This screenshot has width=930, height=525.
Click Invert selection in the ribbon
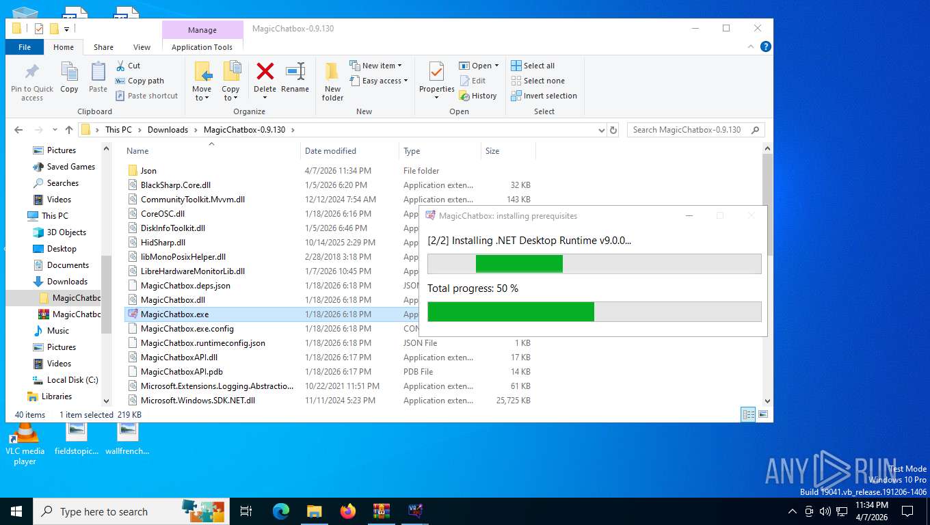[544, 96]
